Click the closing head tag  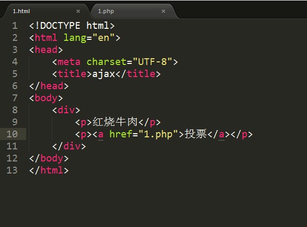[49, 86]
